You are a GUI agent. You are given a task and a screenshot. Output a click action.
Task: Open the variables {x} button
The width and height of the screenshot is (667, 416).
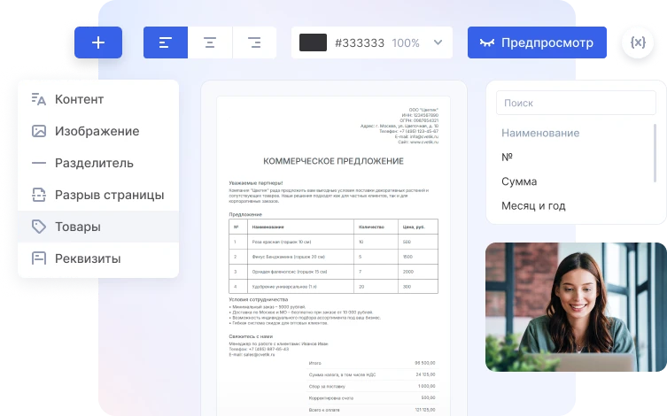638,42
